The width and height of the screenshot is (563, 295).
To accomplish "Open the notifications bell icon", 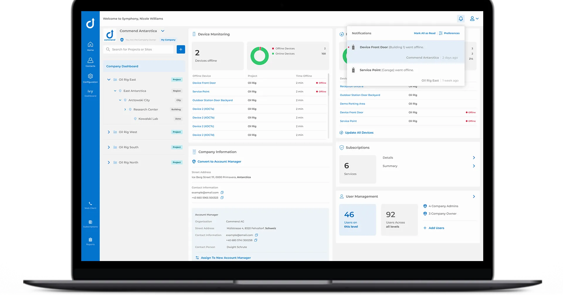I will 461,18.
